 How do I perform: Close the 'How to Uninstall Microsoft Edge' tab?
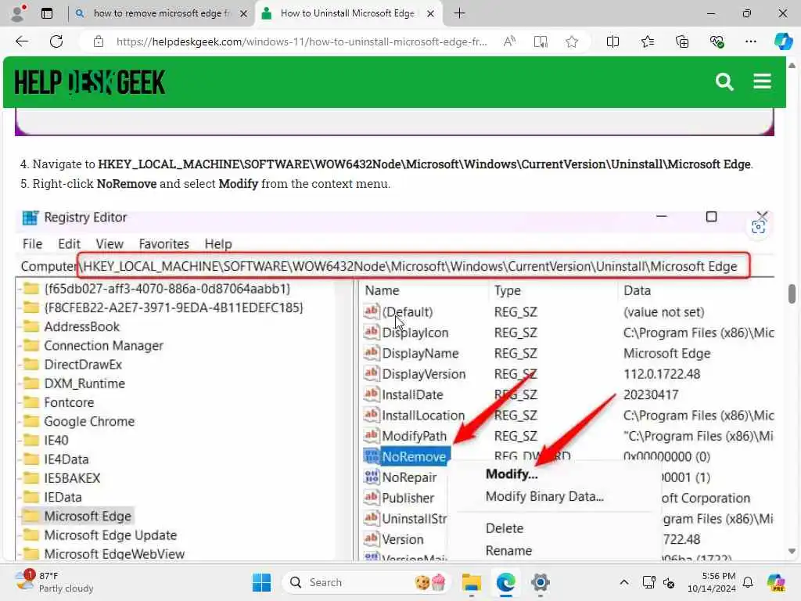coord(431,14)
